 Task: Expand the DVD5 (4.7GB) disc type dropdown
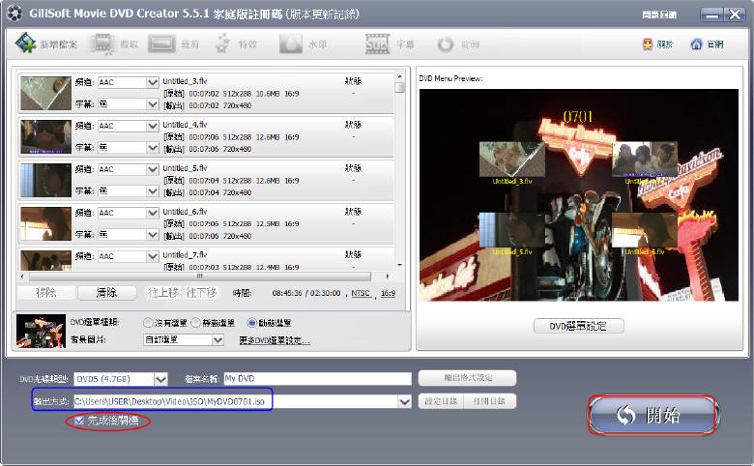160,379
